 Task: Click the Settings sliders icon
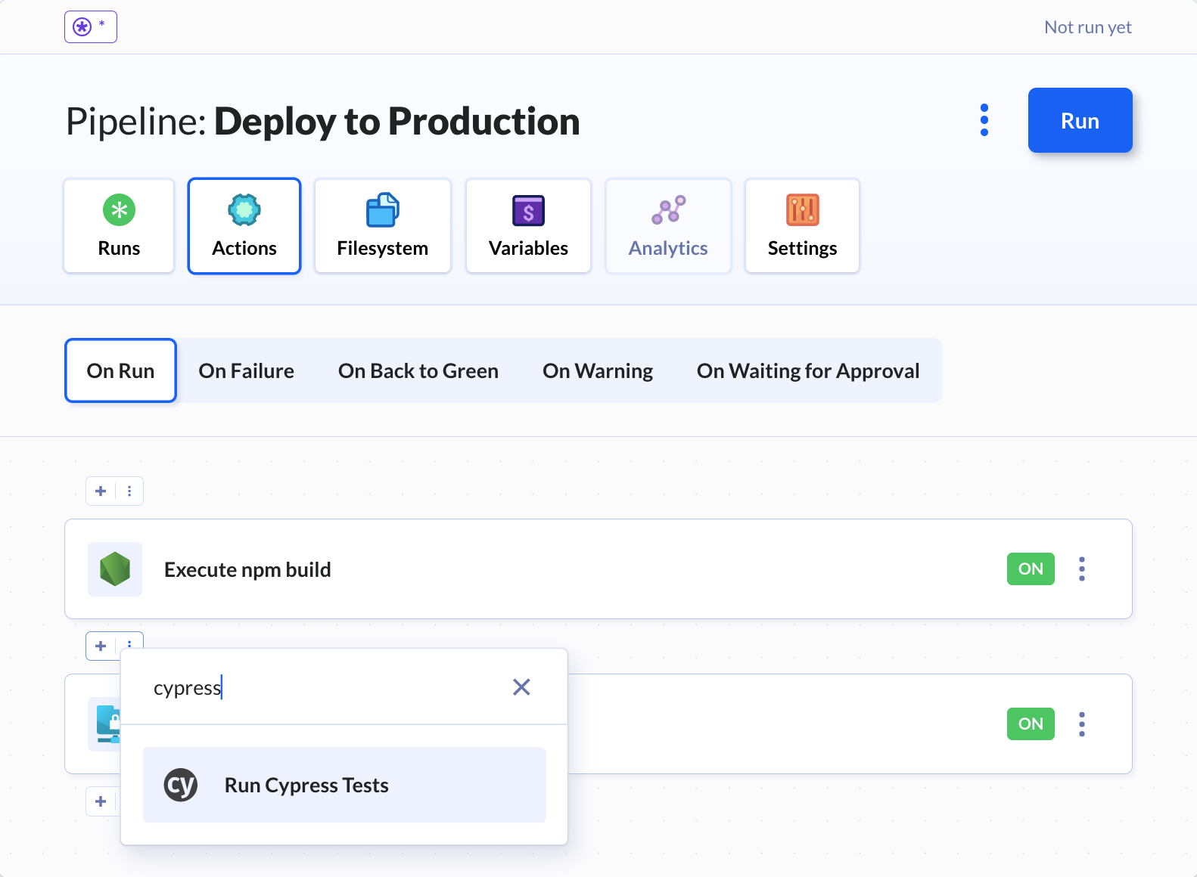point(802,209)
